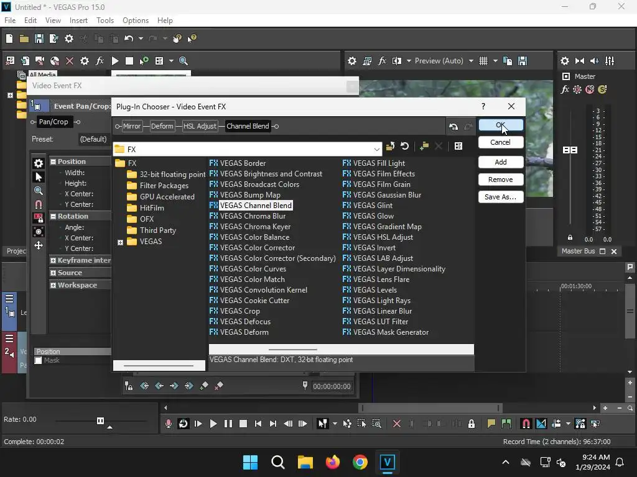The height and width of the screenshot is (477, 637).
Task: Select Normal Edit arrow tool in Pan/Crop
Action: click(x=39, y=177)
